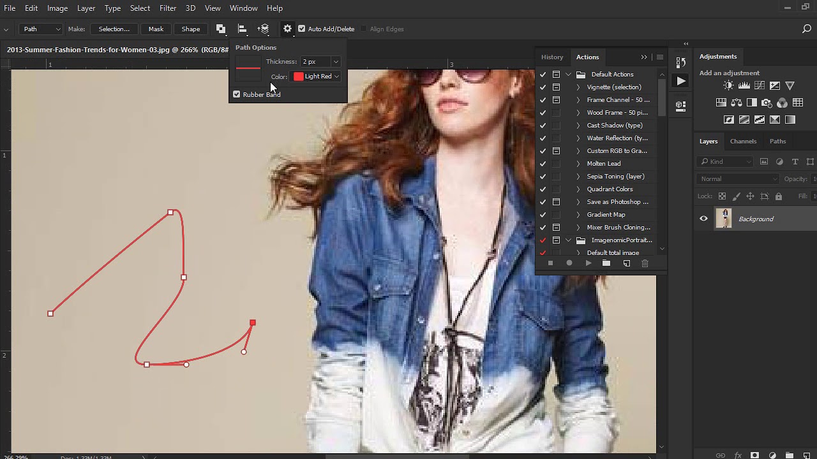Toggle Auto Add/Delete checkbox
This screenshot has height=459, width=817.
[301, 29]
